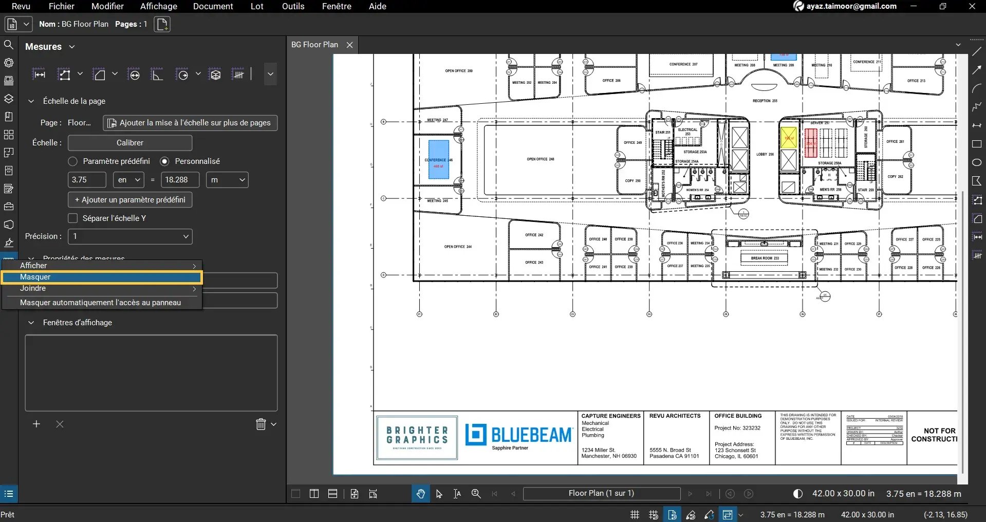Viewport: 986px width, 522px height.
Task: Click the Floor Plan page navigation field
Action: click(x=601, y=493)
